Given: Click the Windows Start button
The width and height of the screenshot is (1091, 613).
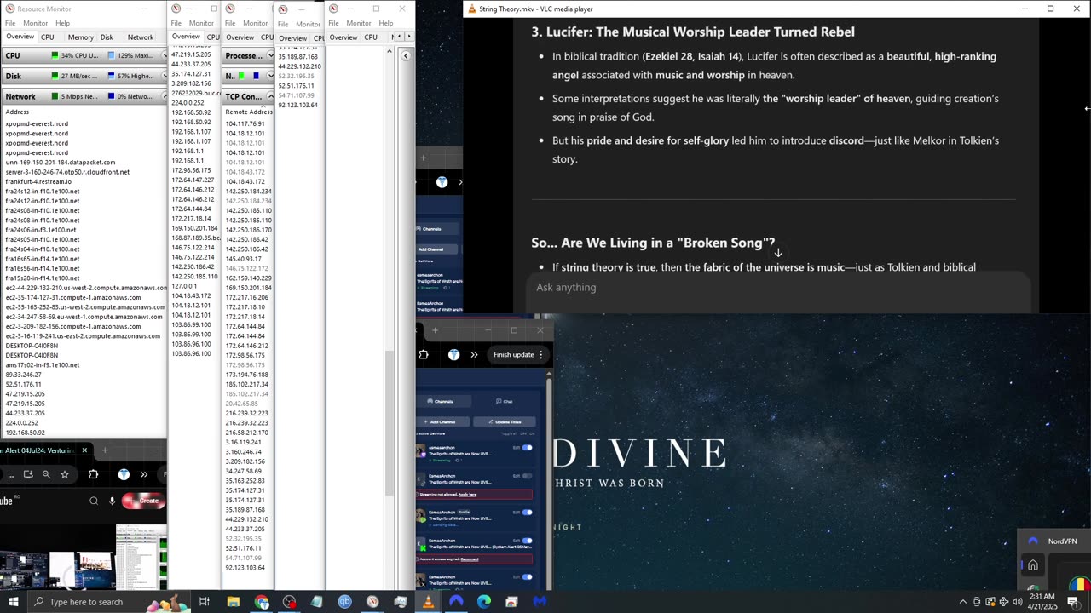Looking at the screenshot, I should [x=13, y=601].
